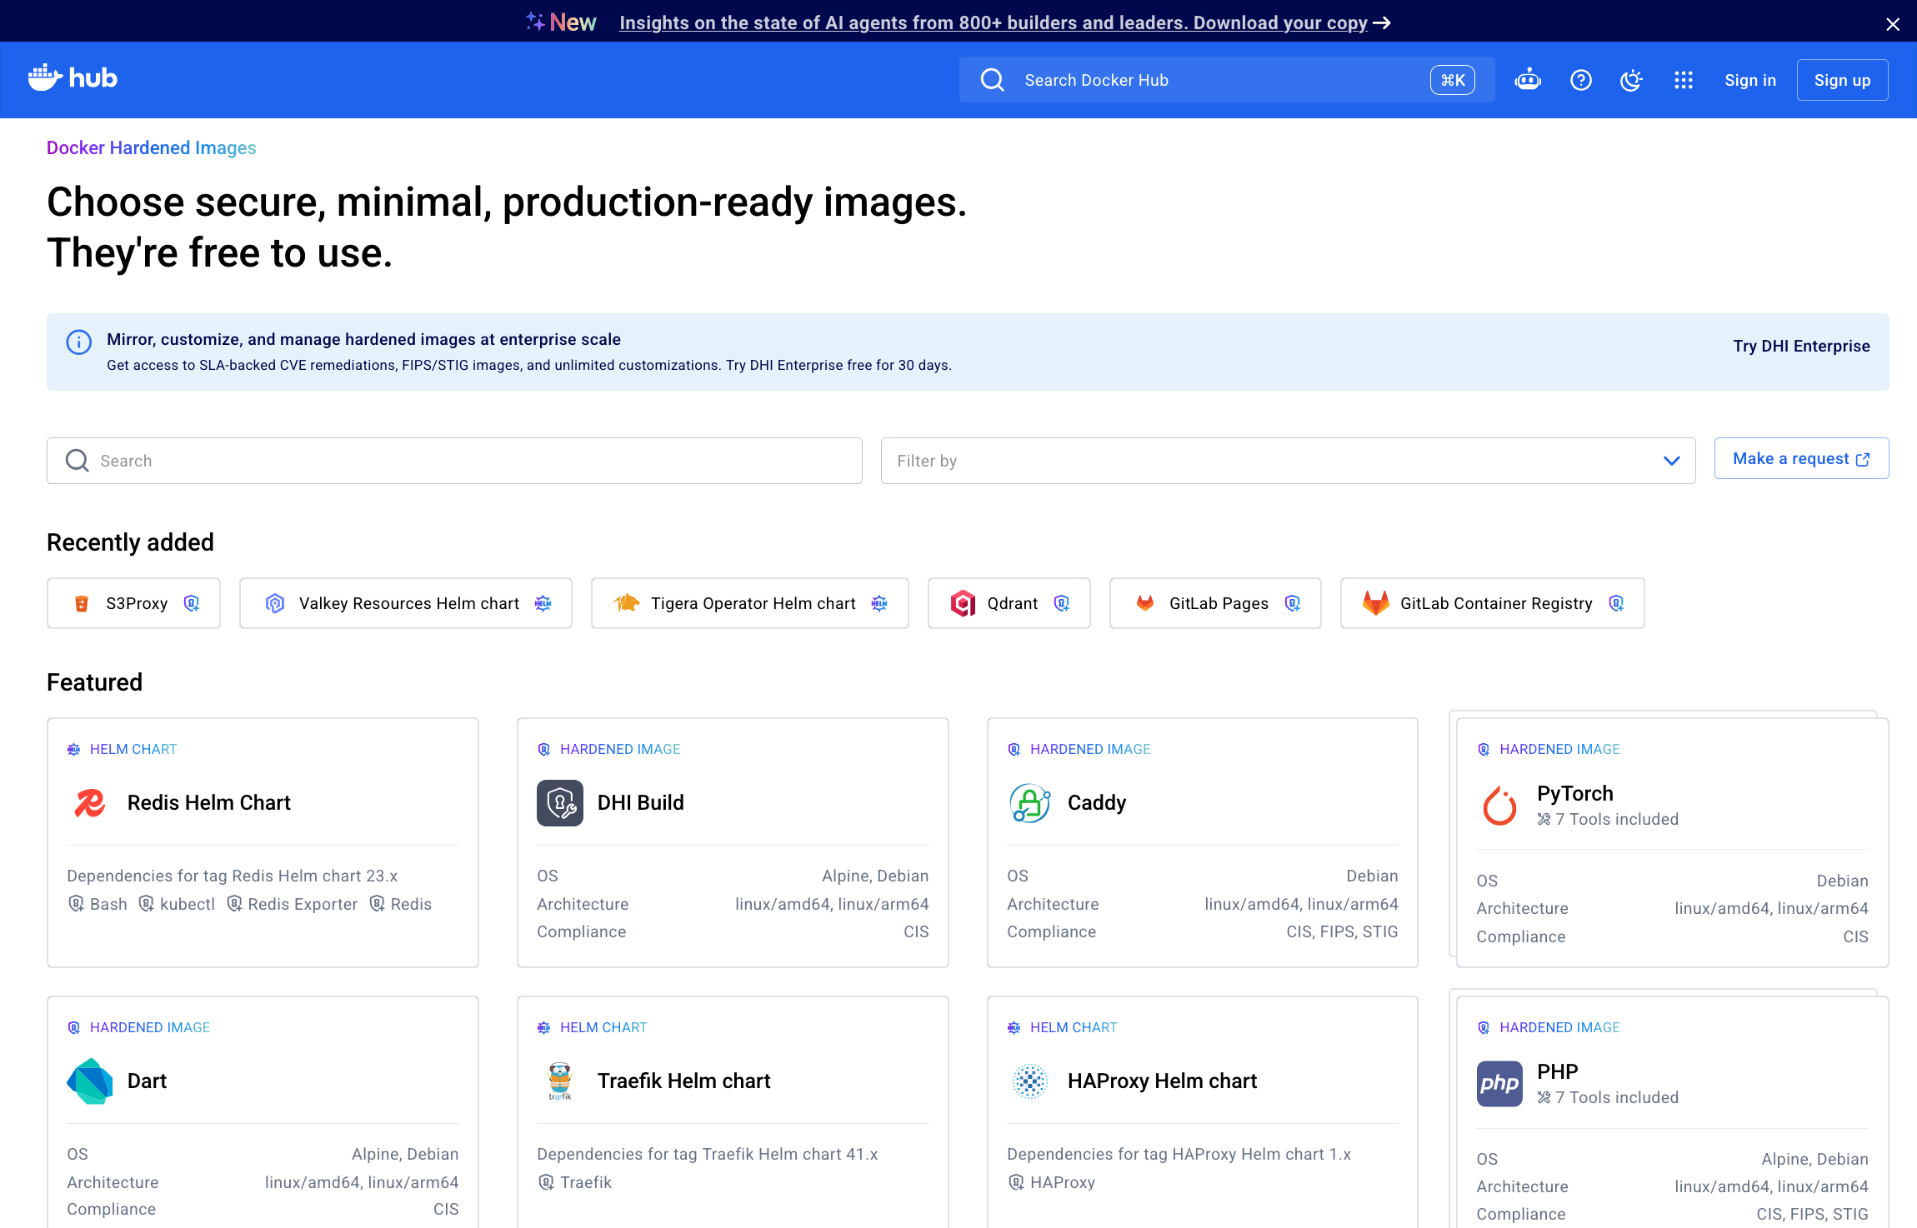Click the Bash dependency in Redis card
Viewport: 1917px width, 1228px height.
click(98, 904)
